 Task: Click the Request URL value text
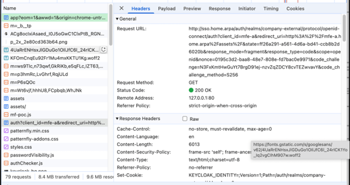click(264, 52)
